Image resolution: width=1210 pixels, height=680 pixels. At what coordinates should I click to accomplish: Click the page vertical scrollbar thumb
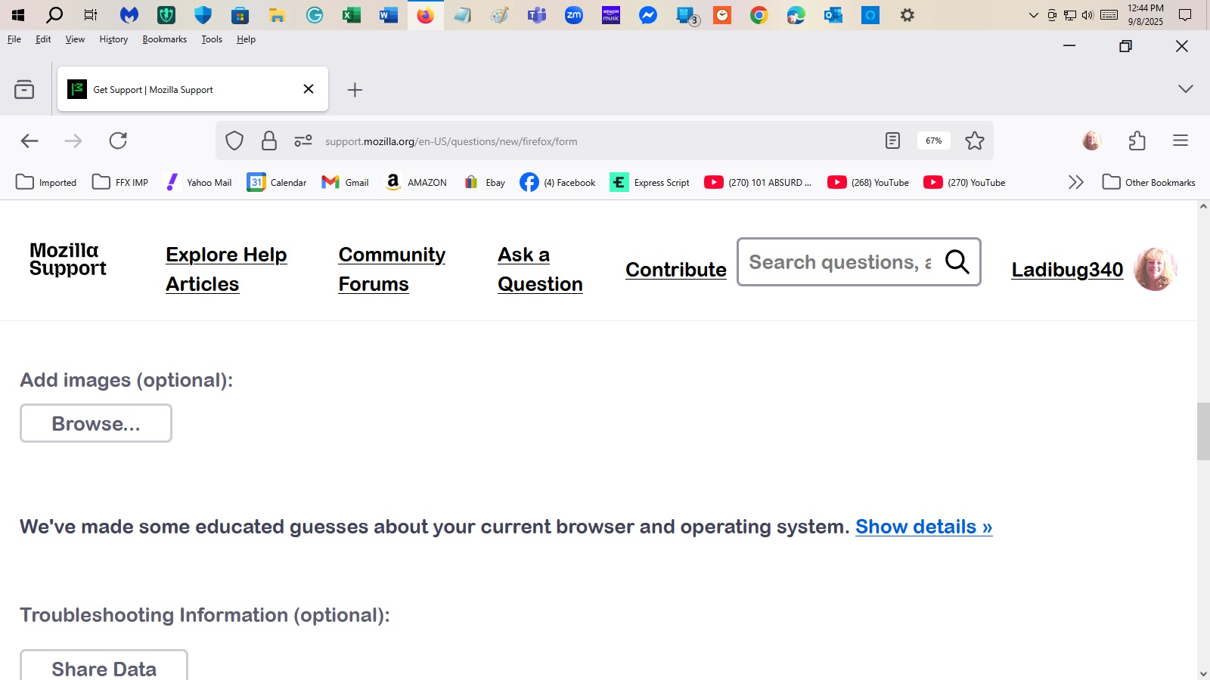[x=1203, y=431]
